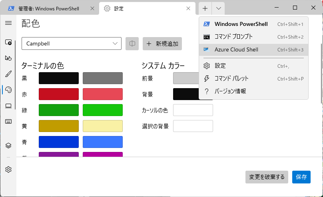323x197 pixels.
Task: Click the PowerShell icon in menu
Action: coord(207,24)
